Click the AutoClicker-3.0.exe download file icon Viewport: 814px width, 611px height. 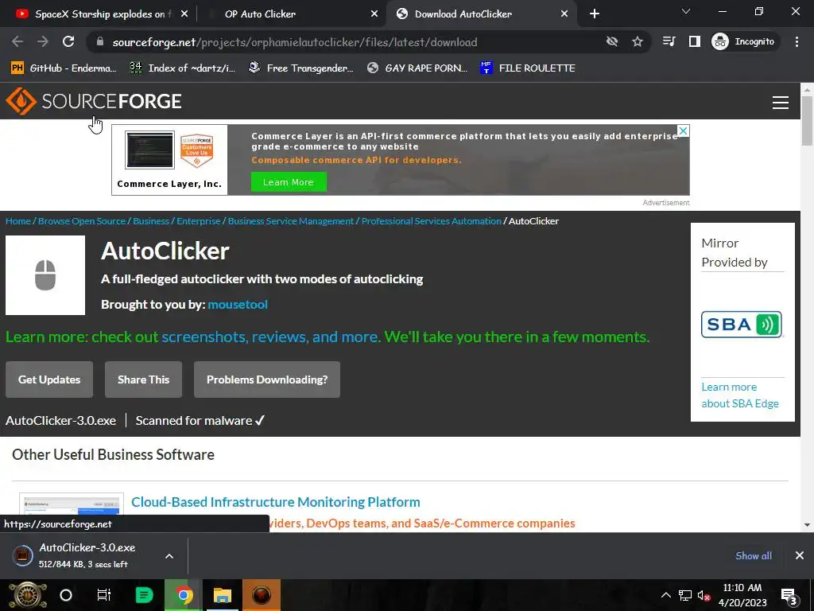22,555
